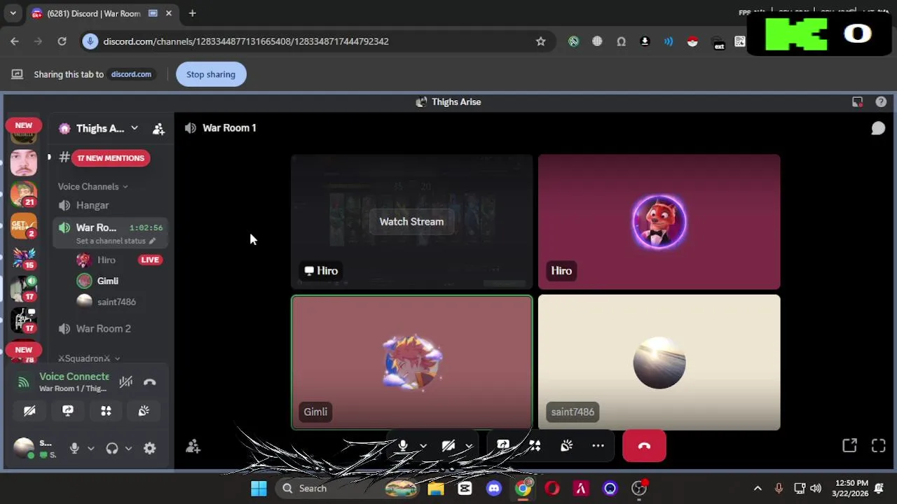Image resolution: width=897 pixels, height=504 pixels.
Task: Expand microphone options in call bar
Action: 423,446
